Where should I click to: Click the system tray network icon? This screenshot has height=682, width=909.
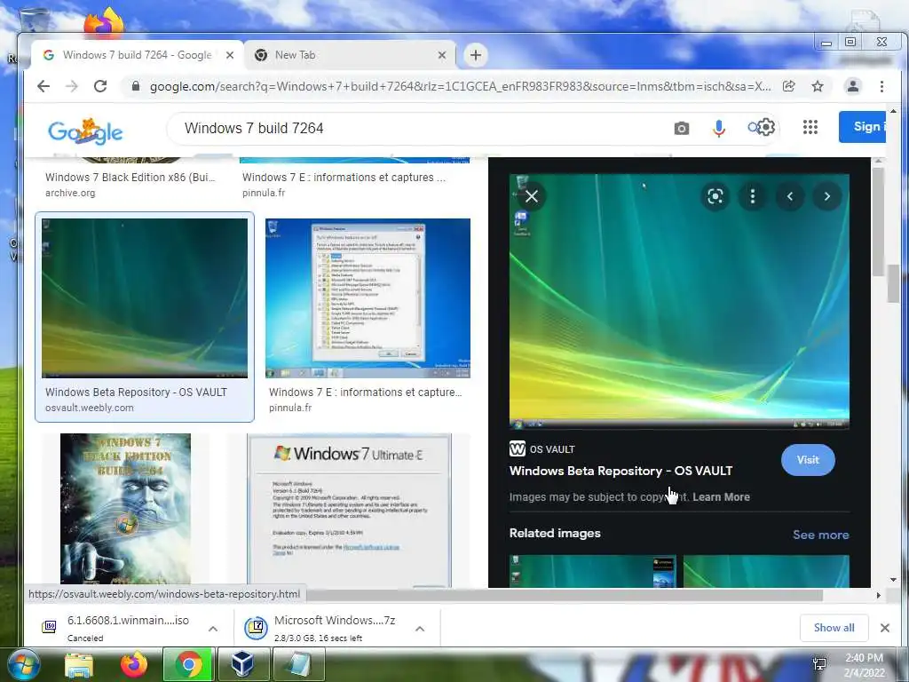point(819,664)
